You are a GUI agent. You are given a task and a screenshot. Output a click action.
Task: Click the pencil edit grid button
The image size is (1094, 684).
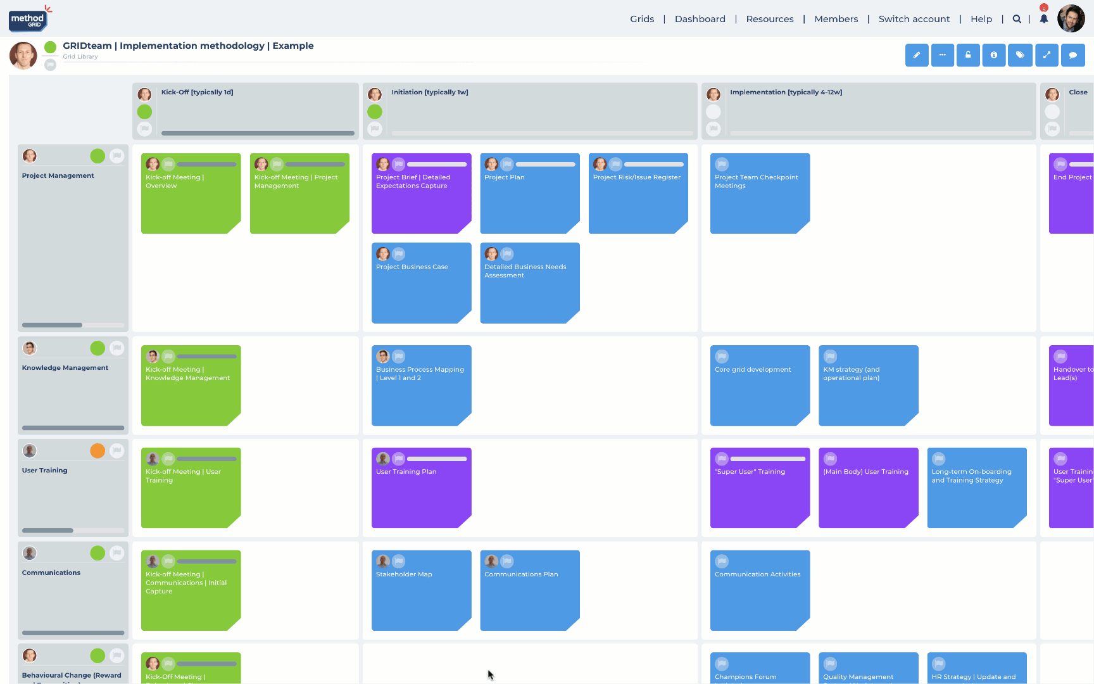coord(917,55)
